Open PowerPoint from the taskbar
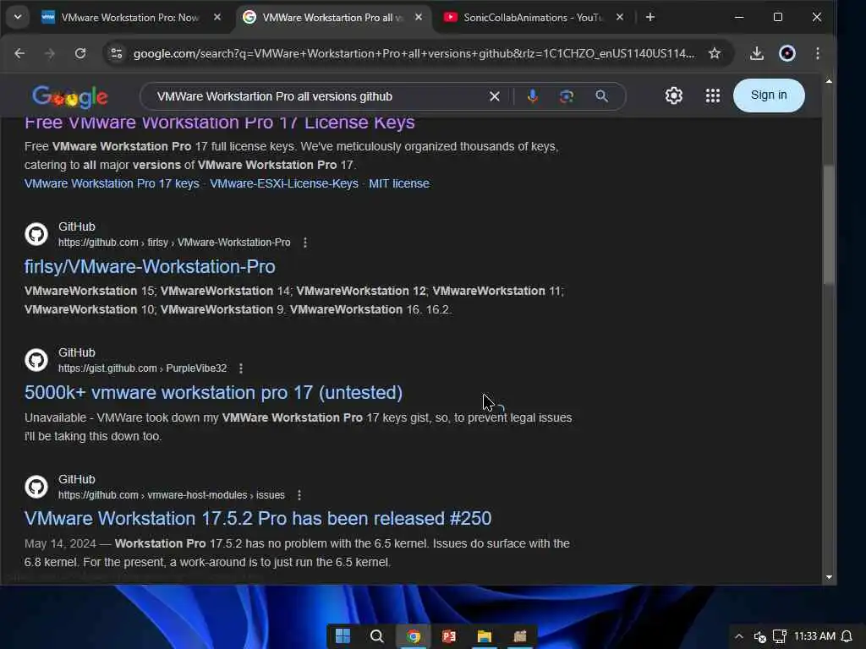Viewport: 866px width, 649px height. point(449,635)
